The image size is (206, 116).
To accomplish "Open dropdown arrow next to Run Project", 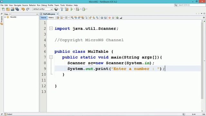I will [74, 9].
